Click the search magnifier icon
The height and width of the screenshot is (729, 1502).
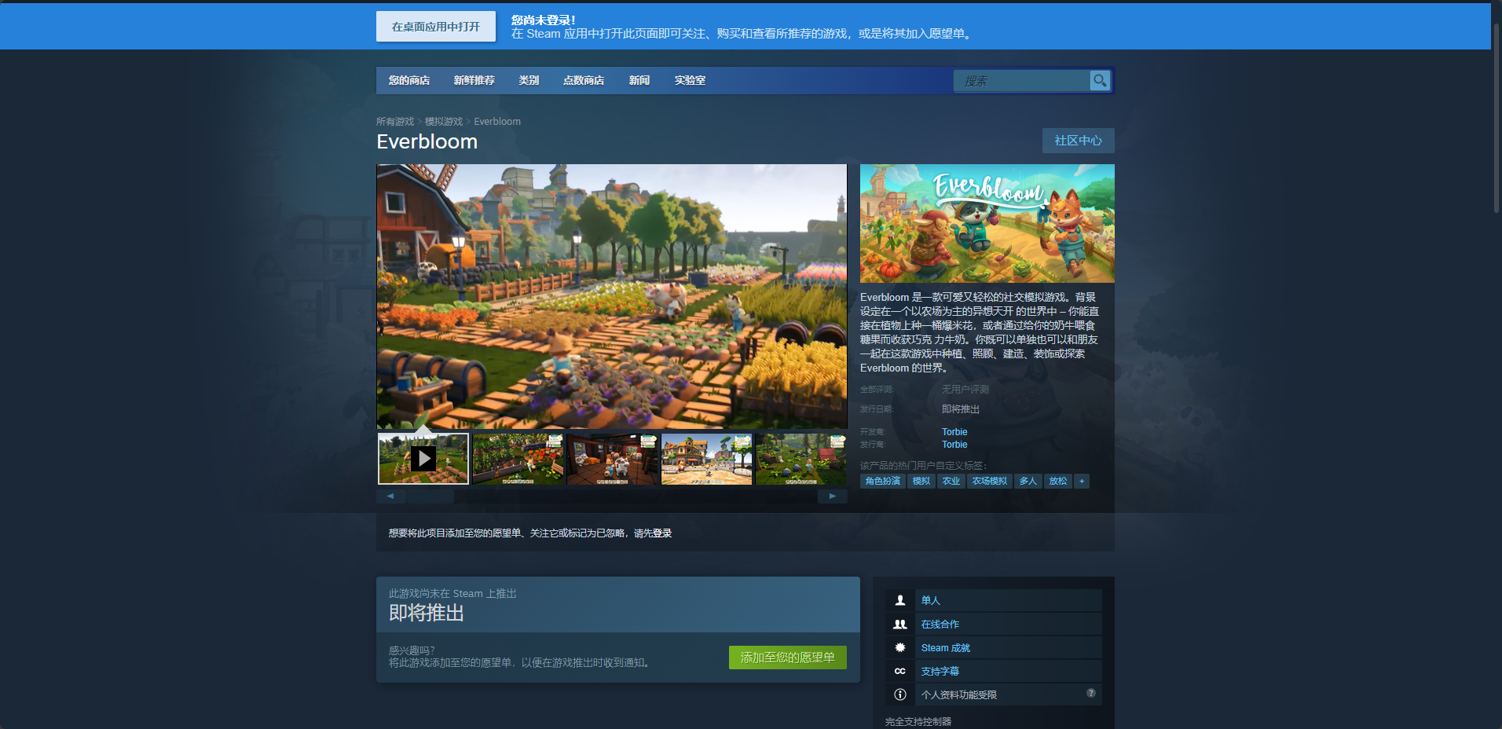1100,80
